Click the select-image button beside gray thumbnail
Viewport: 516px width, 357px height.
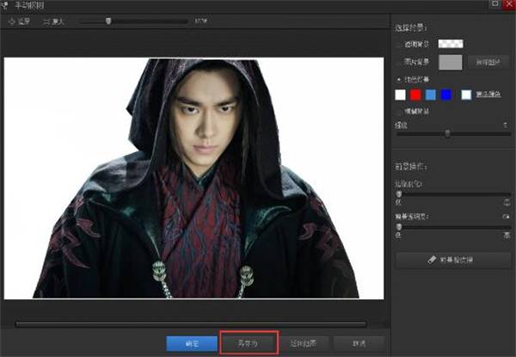coord(488,62)
